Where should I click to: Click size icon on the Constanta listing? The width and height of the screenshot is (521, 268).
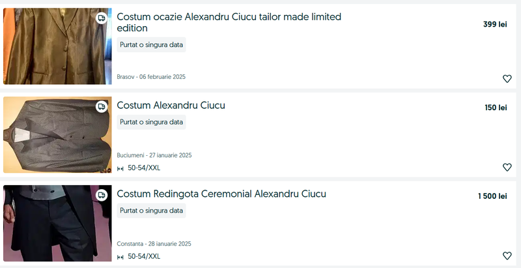click(x=120, y=257)
